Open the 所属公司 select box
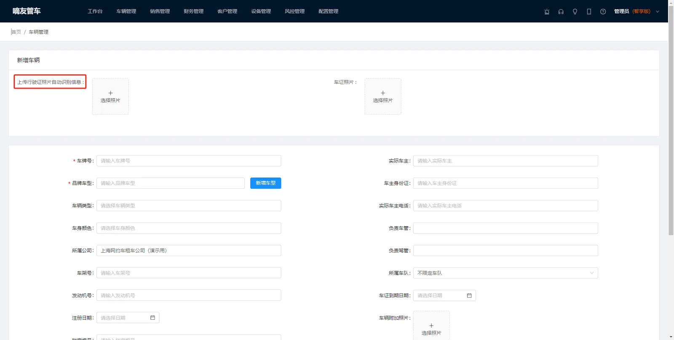 pos(189,250)
